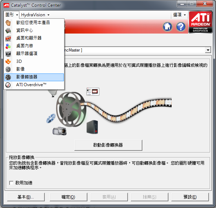Screen dimensions: 216x208
Task: Open Help with the question mark icon
Action: click(181, 26)
